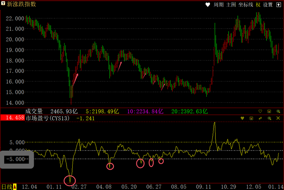The image size is (284, 190).
Task: Click the 新涨跌指数 title
Action: click(22, 4)
